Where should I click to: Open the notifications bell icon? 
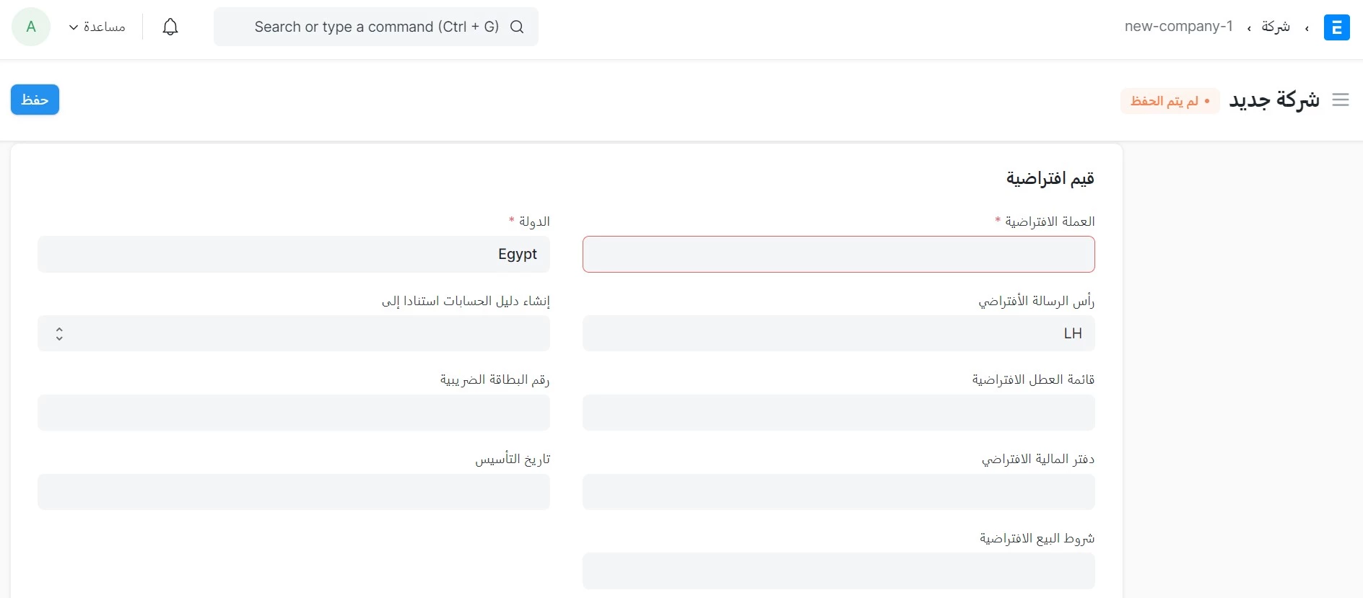coord(170,27)
